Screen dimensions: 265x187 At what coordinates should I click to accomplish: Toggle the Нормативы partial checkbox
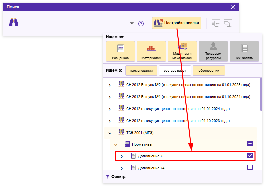click(250, 144)
